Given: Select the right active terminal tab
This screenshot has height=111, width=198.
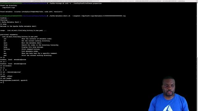Looking at the screenshot, I should 148,1.
